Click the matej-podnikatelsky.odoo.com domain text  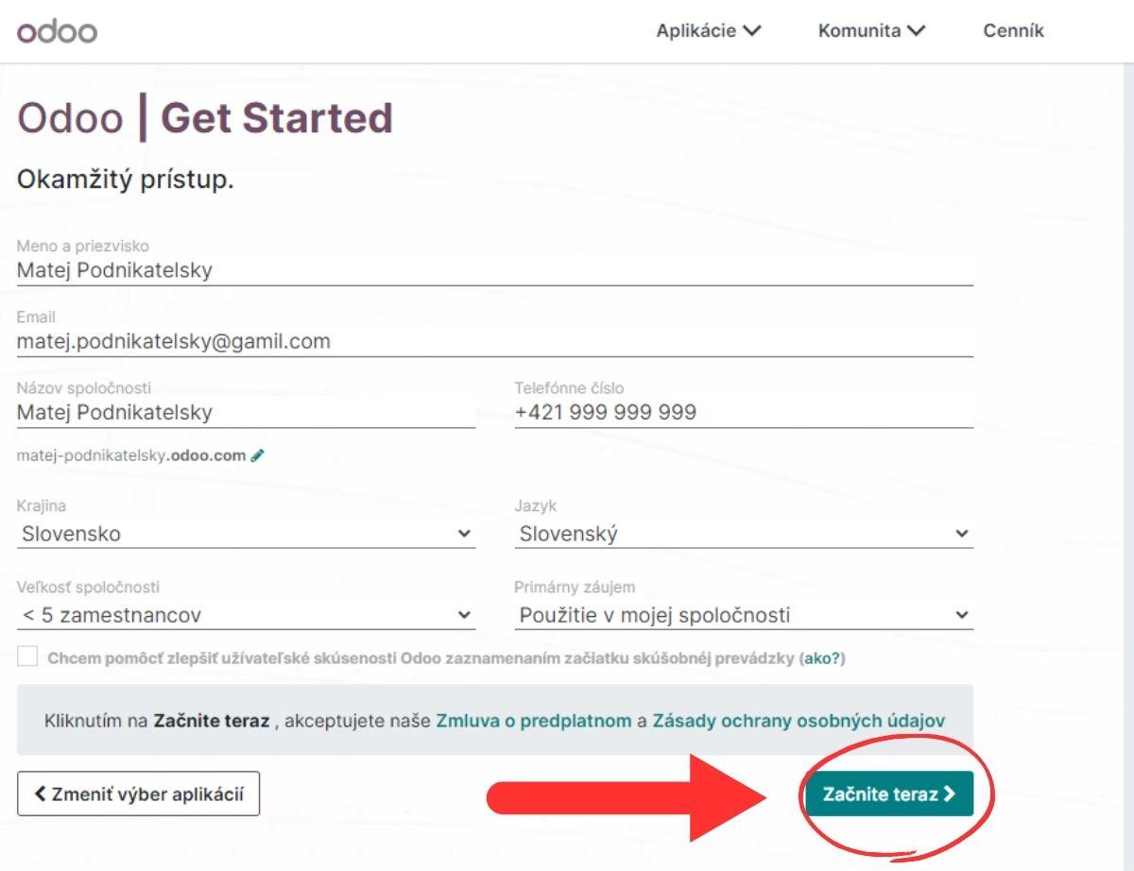[x=130, y=455]
